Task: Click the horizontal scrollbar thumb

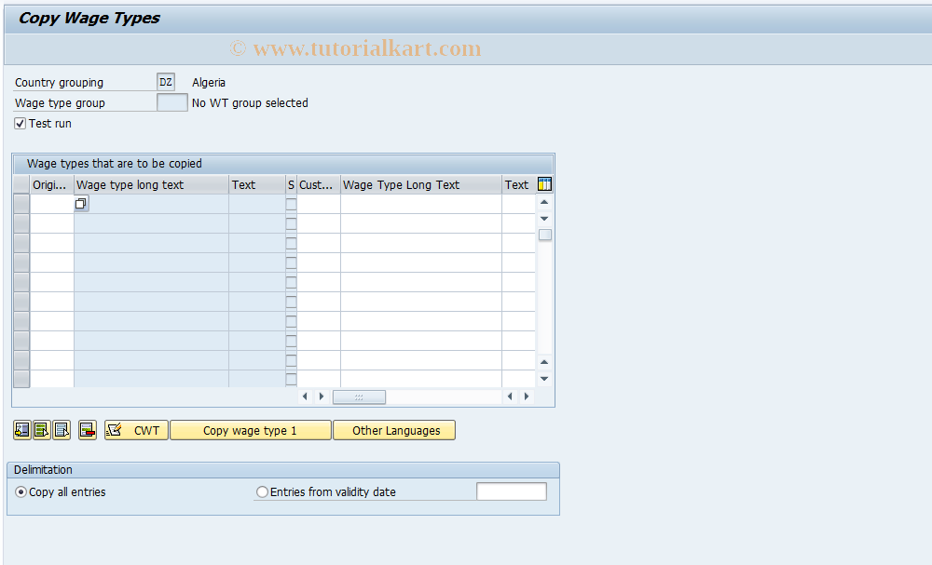Action: point(359,397)
